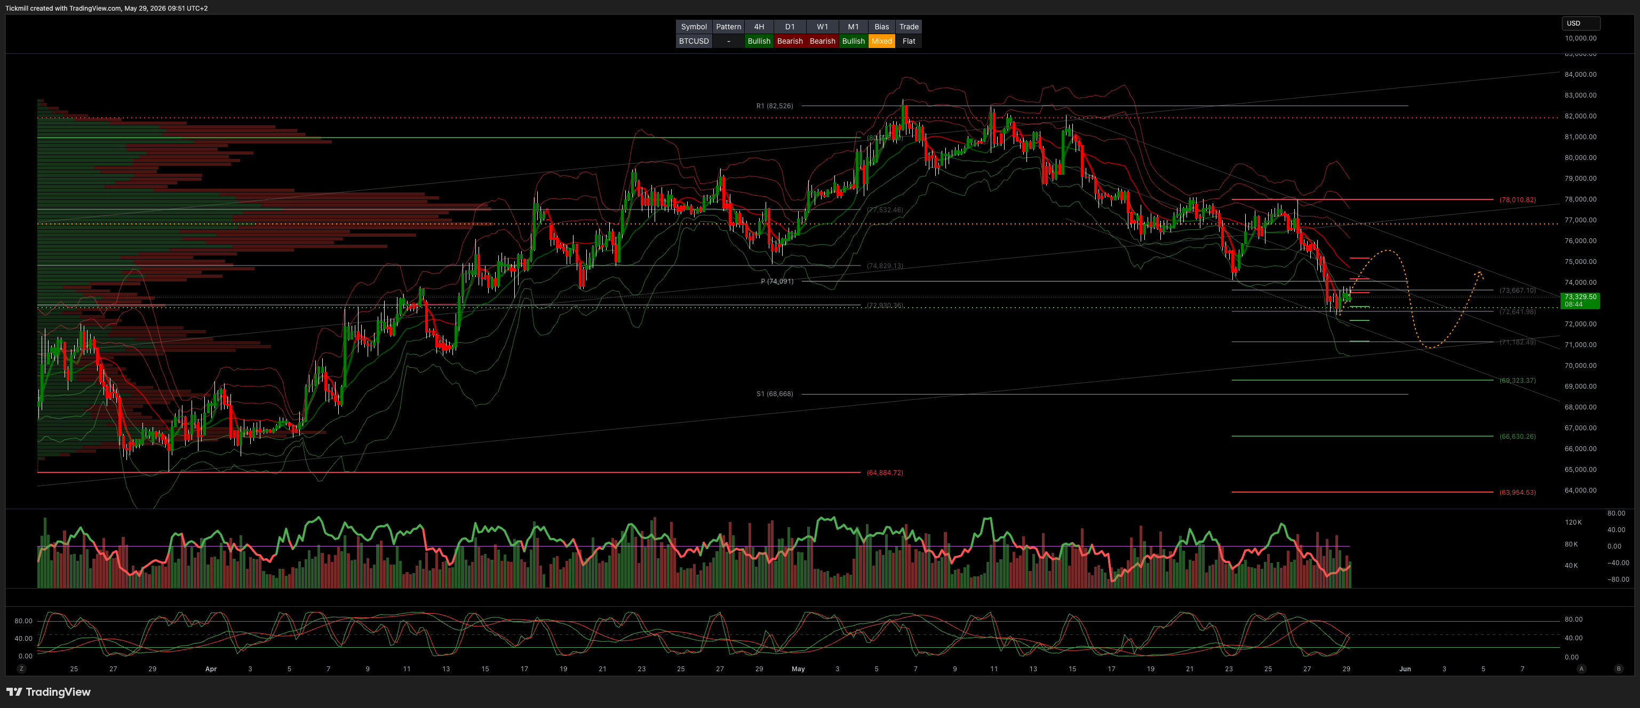Click the May label on the time axis
The height and width of the screenshot is (708, 1640).
798,669
